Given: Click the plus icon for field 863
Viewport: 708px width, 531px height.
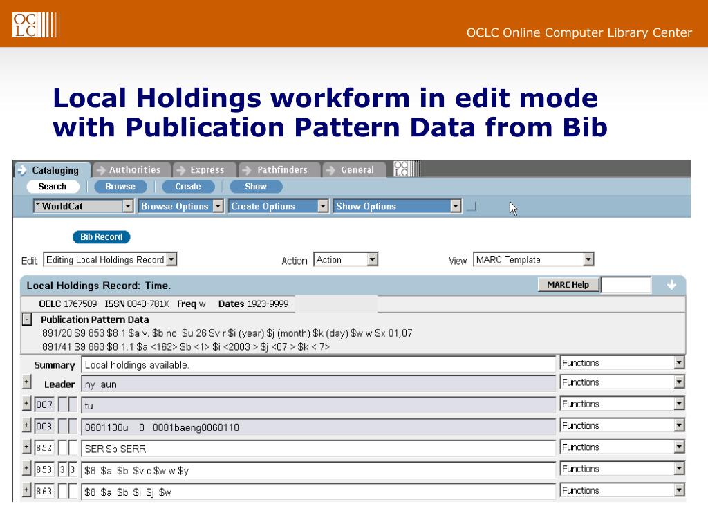Looking at the screenshot, I should click(27, 490).
